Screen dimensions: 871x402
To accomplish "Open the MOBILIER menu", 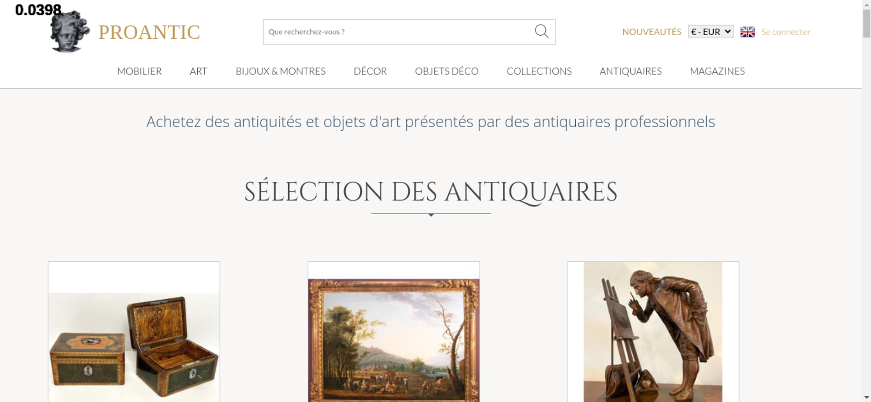I will [x=139, y=71].
